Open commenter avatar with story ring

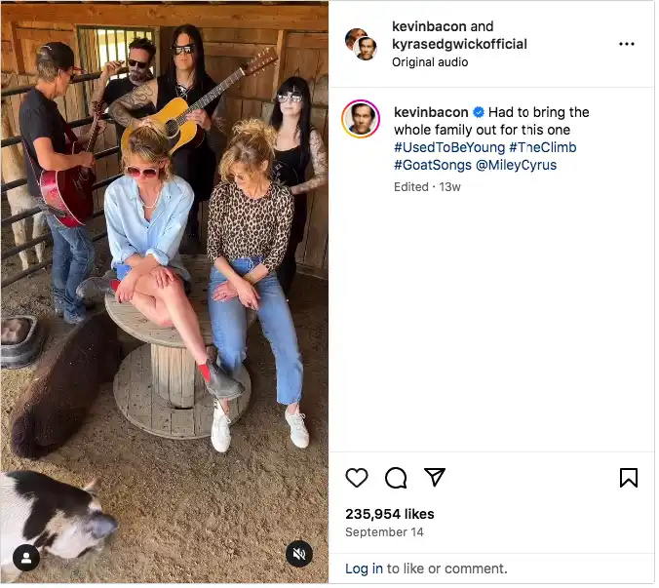(361, 119)
